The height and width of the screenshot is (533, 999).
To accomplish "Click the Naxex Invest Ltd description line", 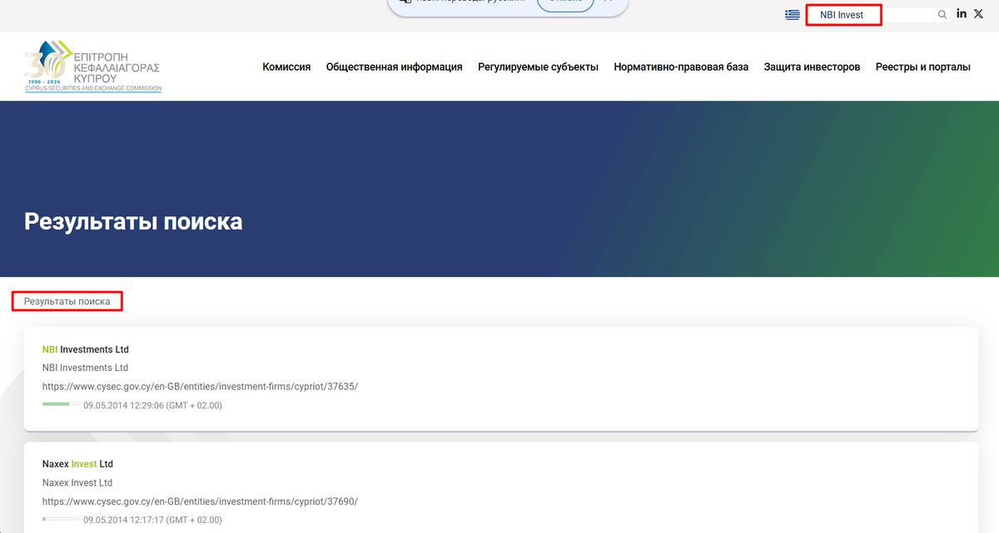I will (77, 482).
